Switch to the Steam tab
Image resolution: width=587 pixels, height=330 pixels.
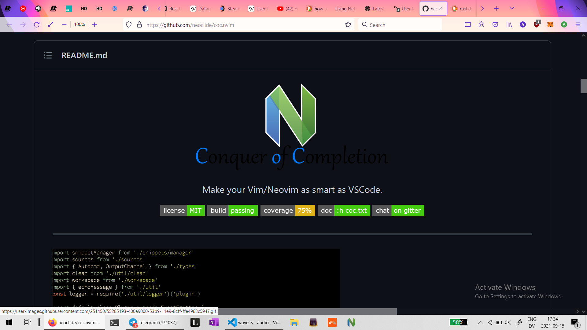click(x=230, y=9)
